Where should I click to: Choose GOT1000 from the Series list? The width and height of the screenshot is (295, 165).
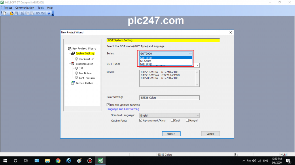coord(166,64)
